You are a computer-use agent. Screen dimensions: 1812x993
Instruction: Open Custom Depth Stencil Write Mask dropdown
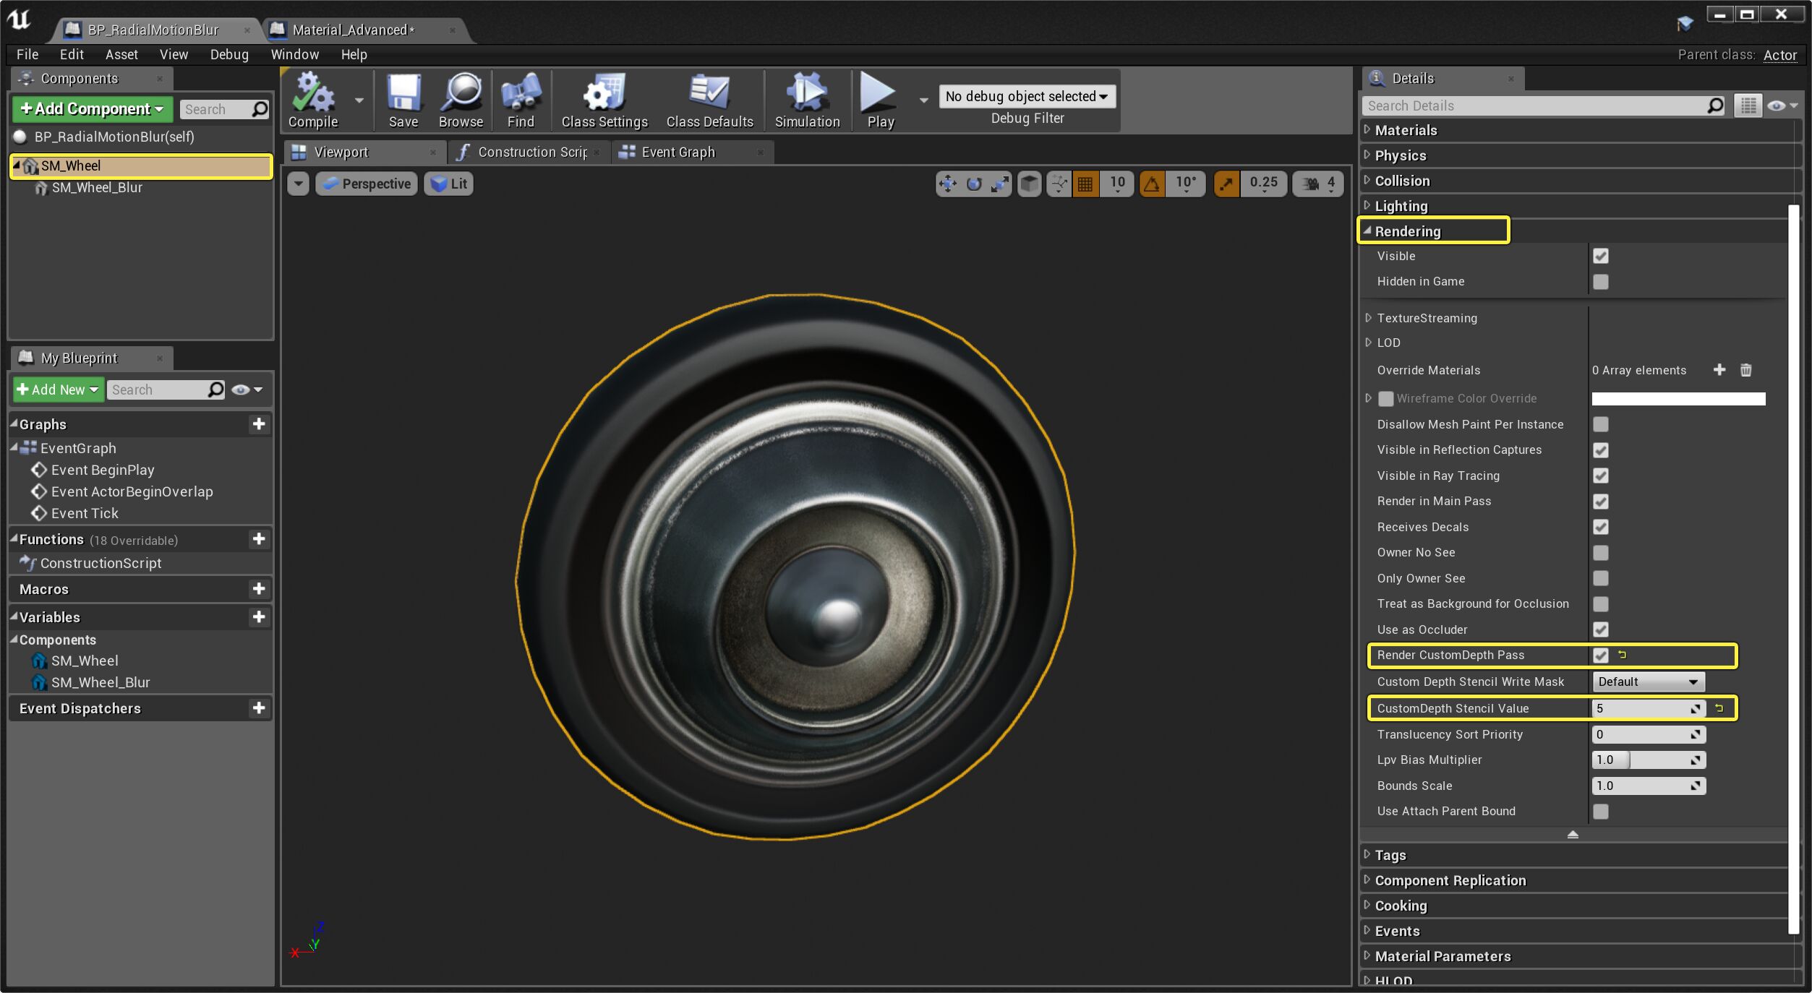click(x=1648, y=682)
